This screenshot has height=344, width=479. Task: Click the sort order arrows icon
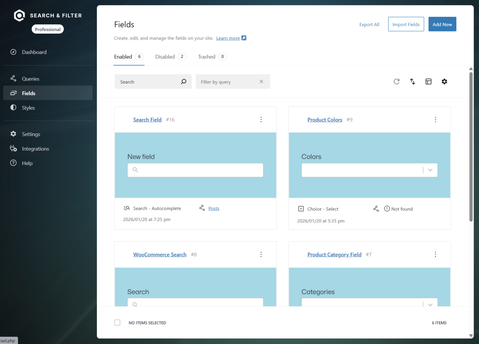point(413,81)
